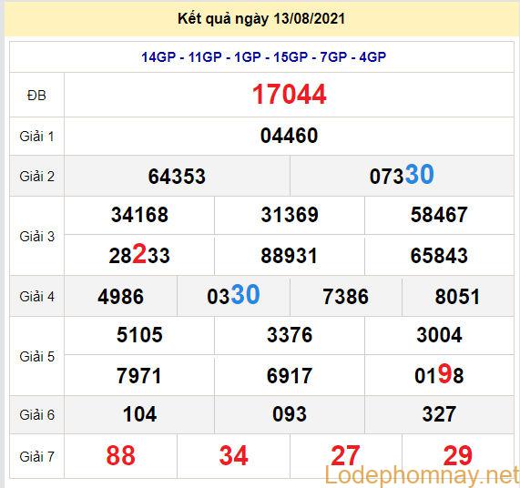Click the Giải 4 label

[x=36, y=297]
